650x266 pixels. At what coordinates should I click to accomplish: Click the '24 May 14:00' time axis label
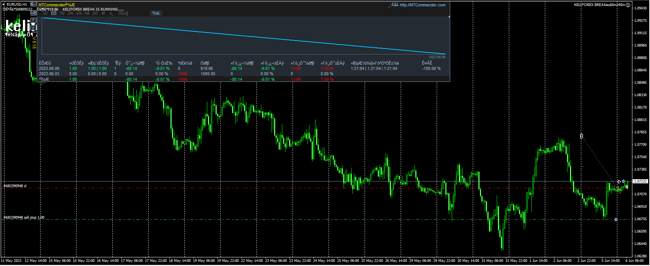[324, 261]
